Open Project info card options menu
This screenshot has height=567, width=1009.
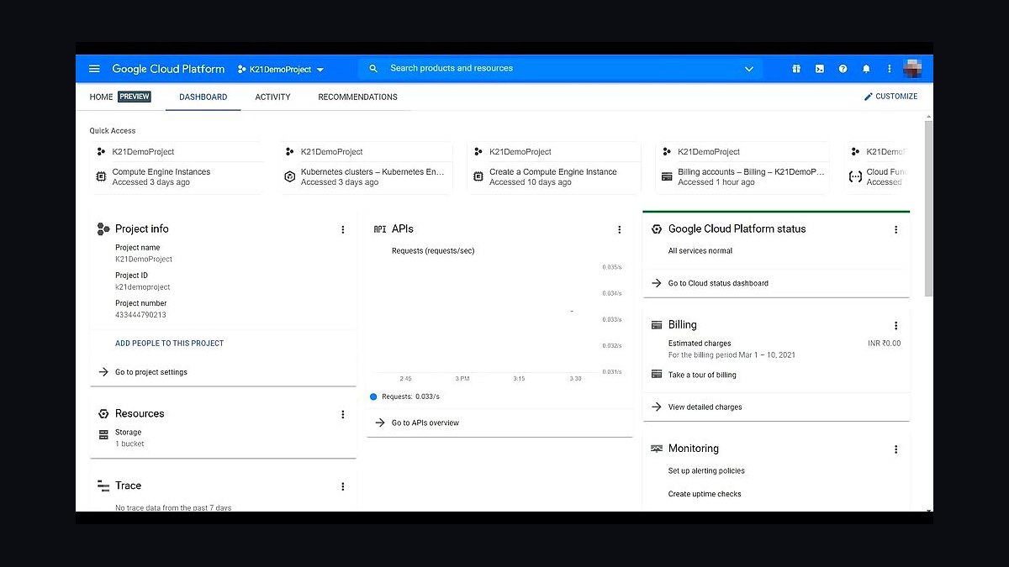[343, 229]
